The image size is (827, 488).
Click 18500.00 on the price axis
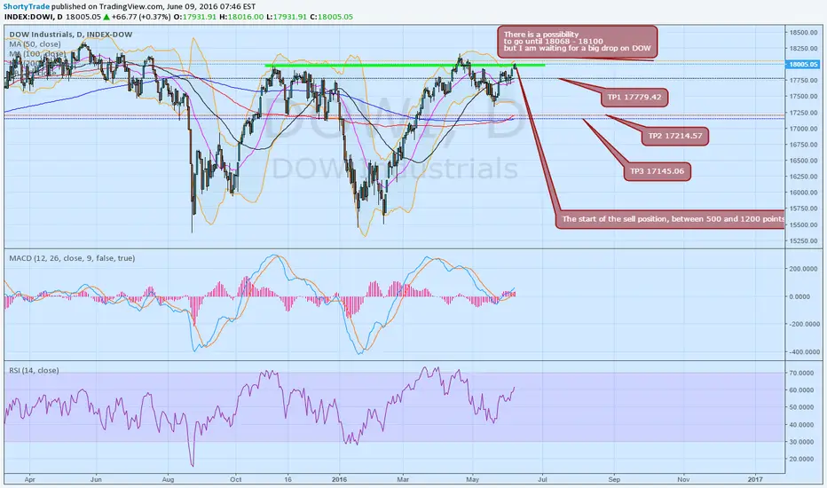click(x=803, y=32)
